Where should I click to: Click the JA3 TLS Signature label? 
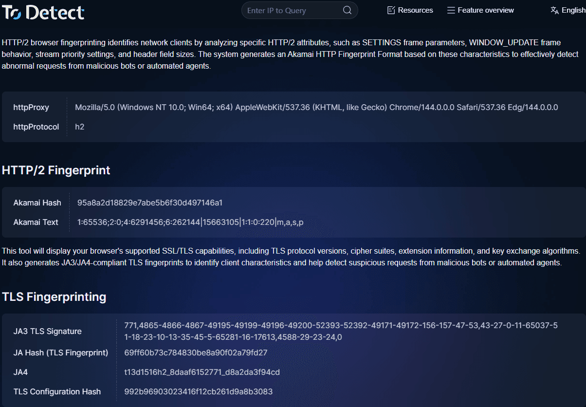coord(47,331)
